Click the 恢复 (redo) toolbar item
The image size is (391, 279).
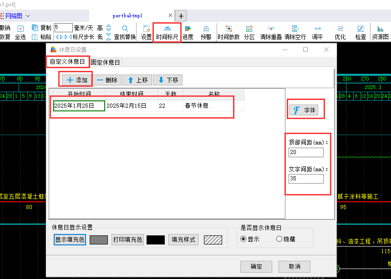(x=5, y=37)
